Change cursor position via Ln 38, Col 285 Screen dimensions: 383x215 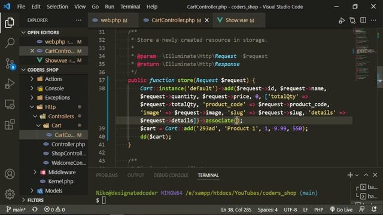pos(236,210)
